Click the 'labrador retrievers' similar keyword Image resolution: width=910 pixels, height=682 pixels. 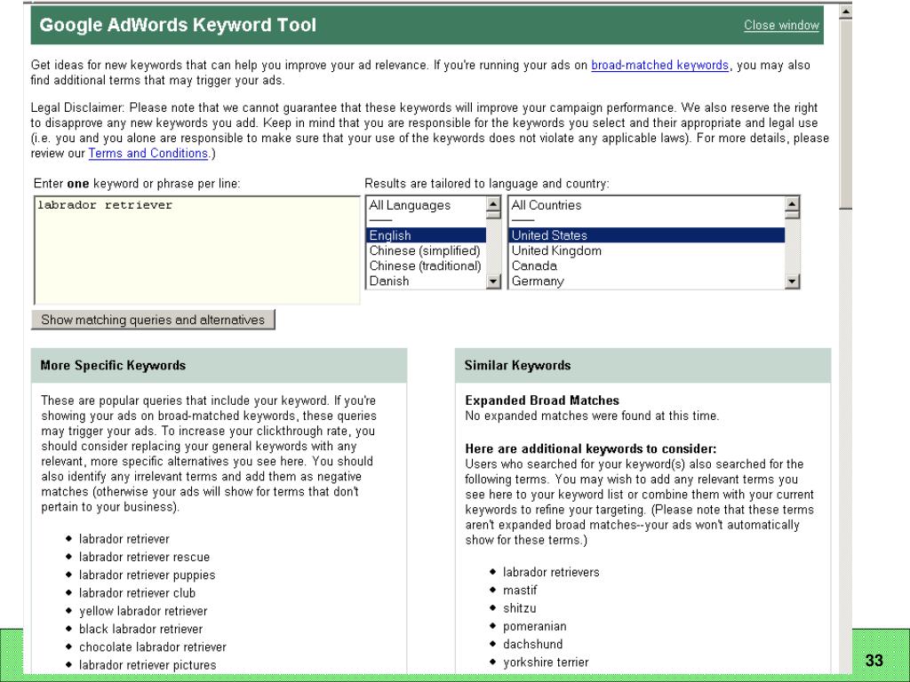[551, 572]
